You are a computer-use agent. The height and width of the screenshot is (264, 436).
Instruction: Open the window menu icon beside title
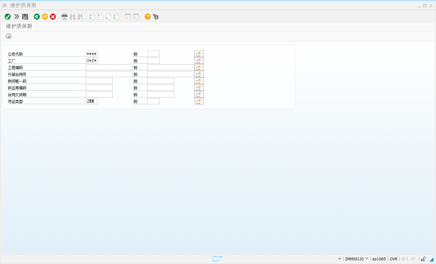pyautogui.click(x=5, y=6)
